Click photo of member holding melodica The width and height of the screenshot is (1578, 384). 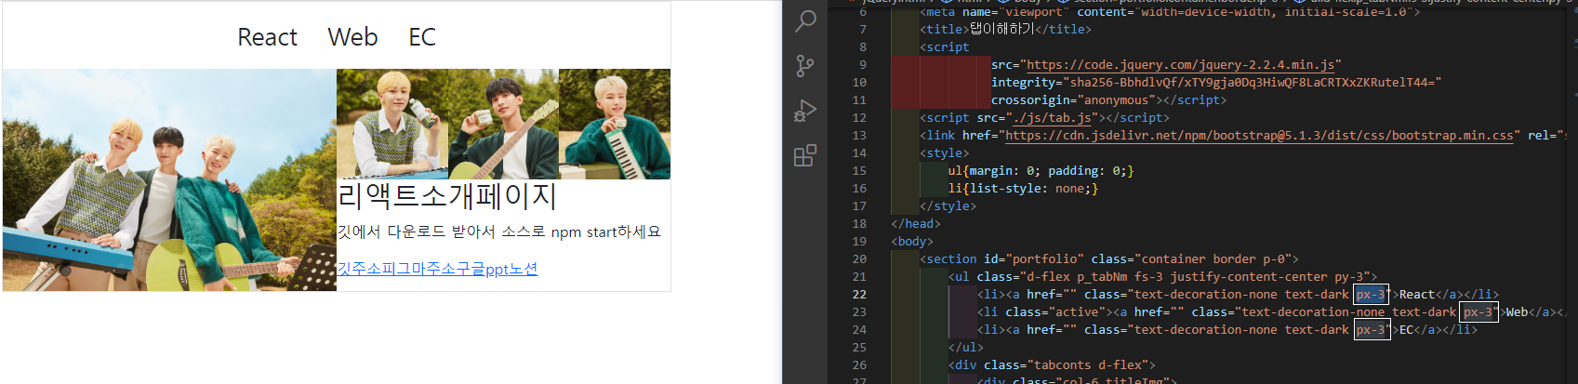pos(615,124)
